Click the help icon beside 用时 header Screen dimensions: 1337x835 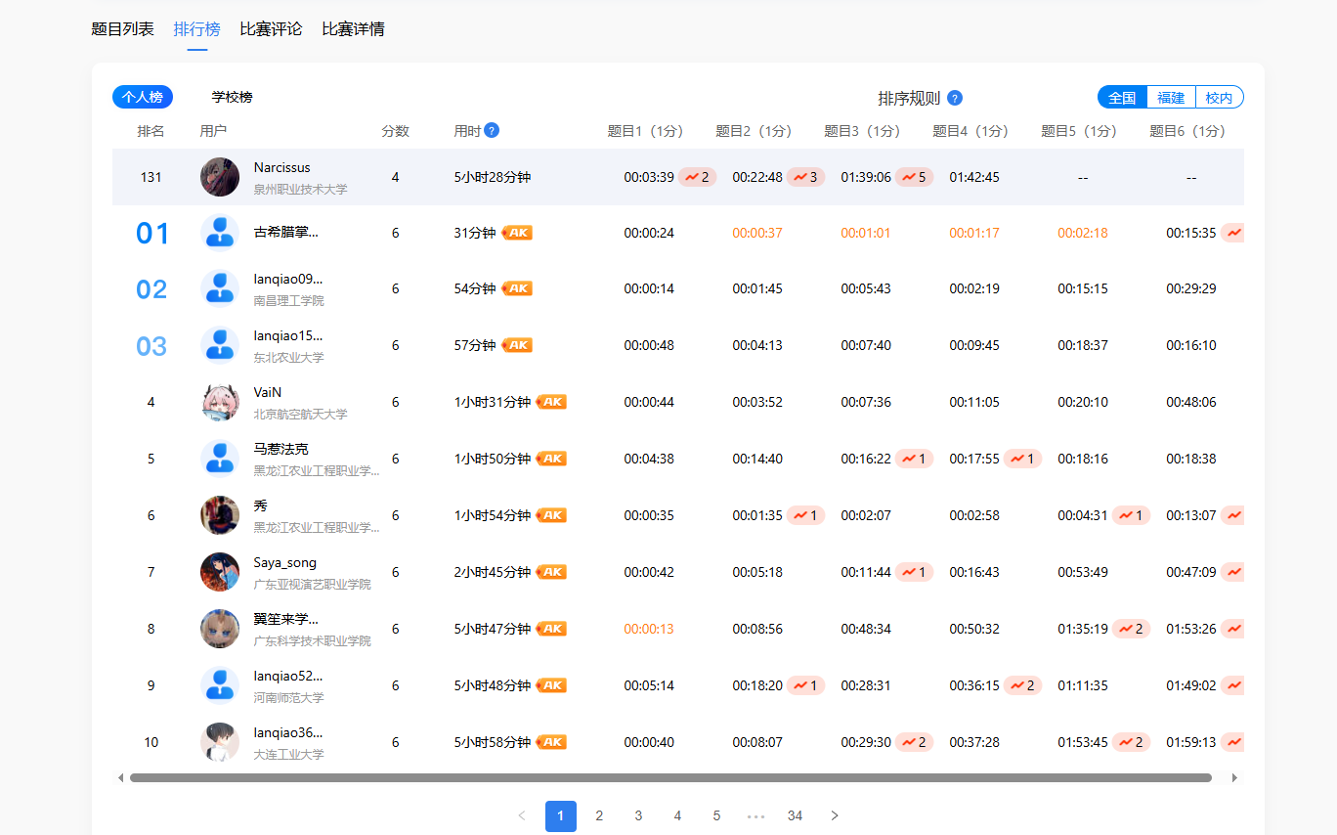click(x=492, y=130)
